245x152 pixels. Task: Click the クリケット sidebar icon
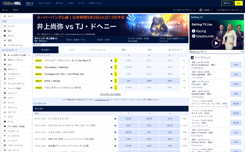(x=5, y=93)
